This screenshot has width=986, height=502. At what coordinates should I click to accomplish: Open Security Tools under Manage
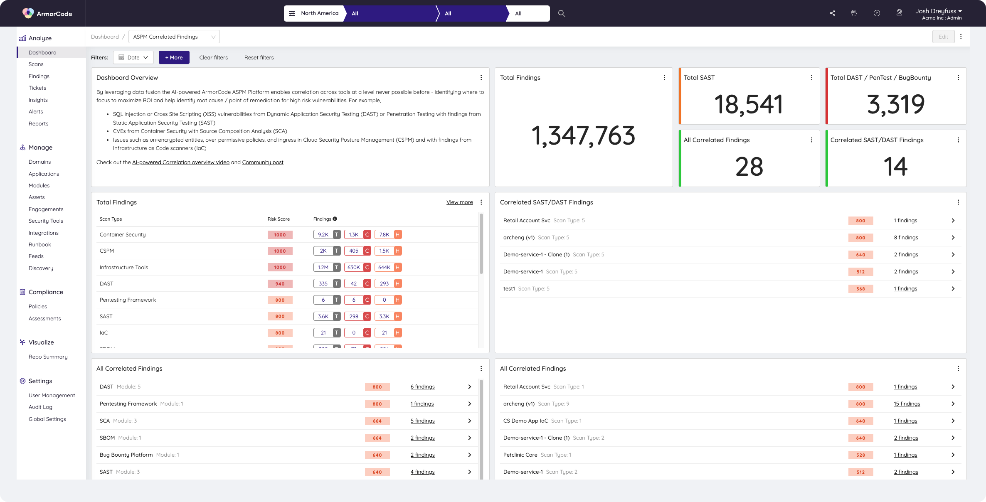tap(46, 221)
